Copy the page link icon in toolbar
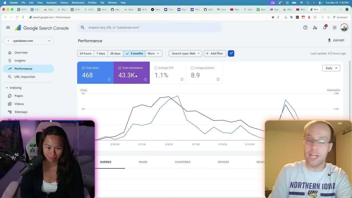 278,17
